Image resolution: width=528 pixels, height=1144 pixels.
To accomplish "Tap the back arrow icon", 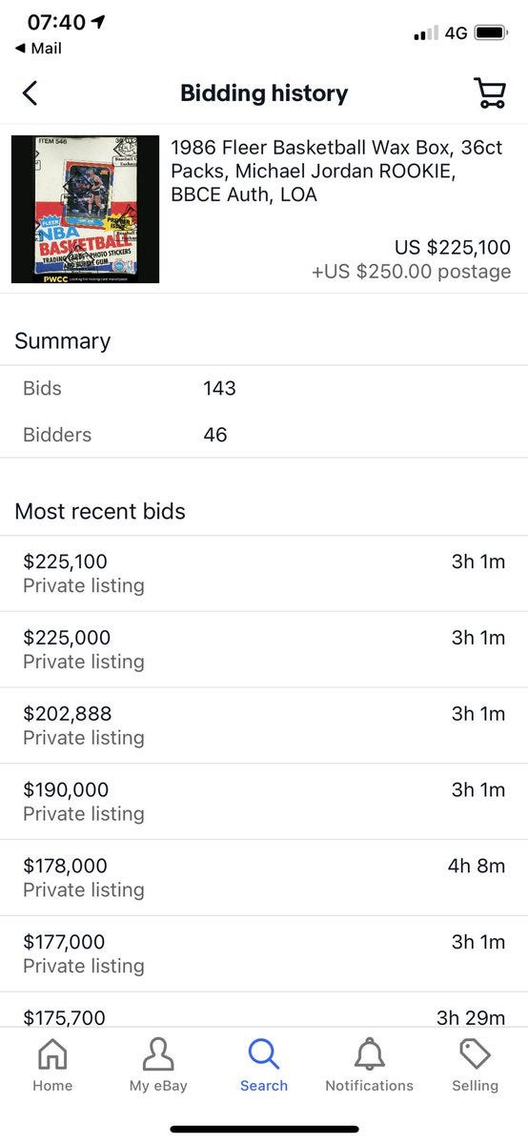I will pyautogui.click(x=30, y=92).
